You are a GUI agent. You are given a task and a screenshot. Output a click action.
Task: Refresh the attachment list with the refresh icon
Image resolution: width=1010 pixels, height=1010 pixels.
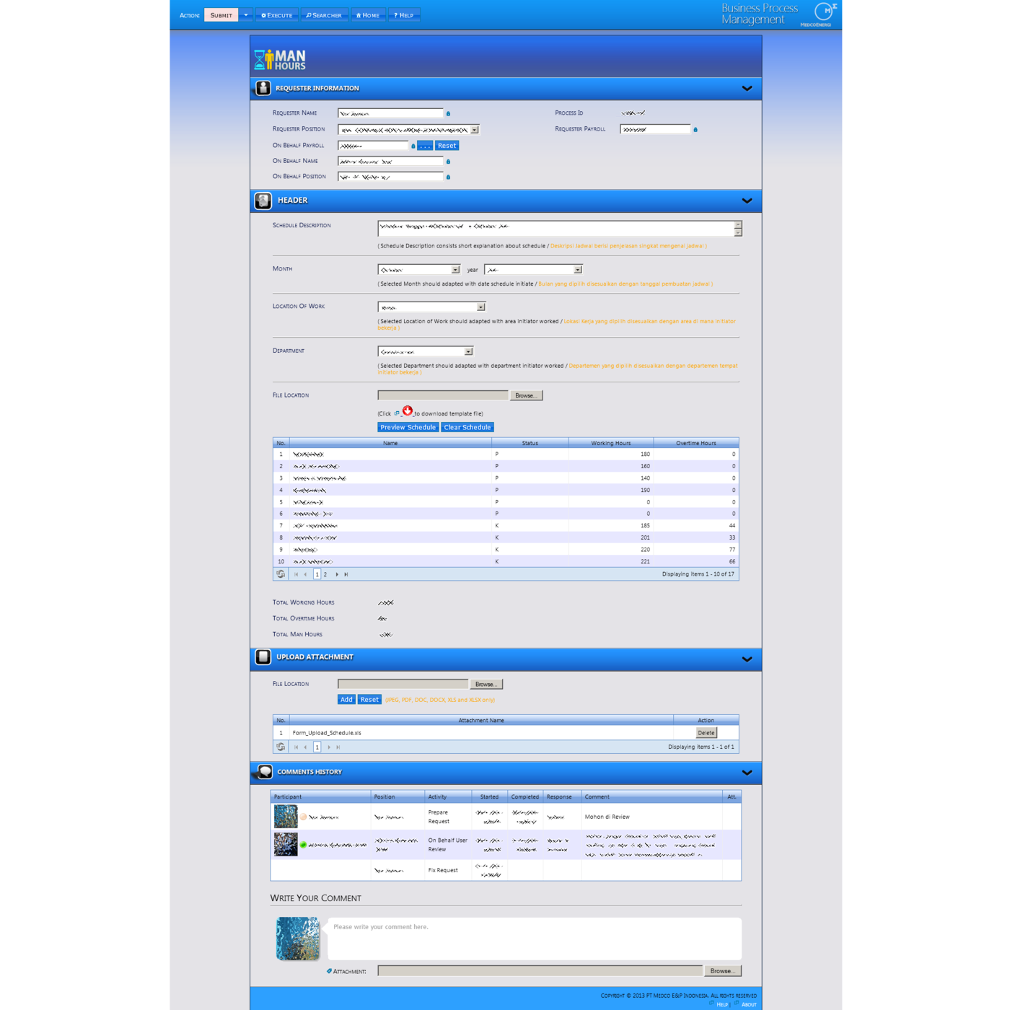click(281, 747)
